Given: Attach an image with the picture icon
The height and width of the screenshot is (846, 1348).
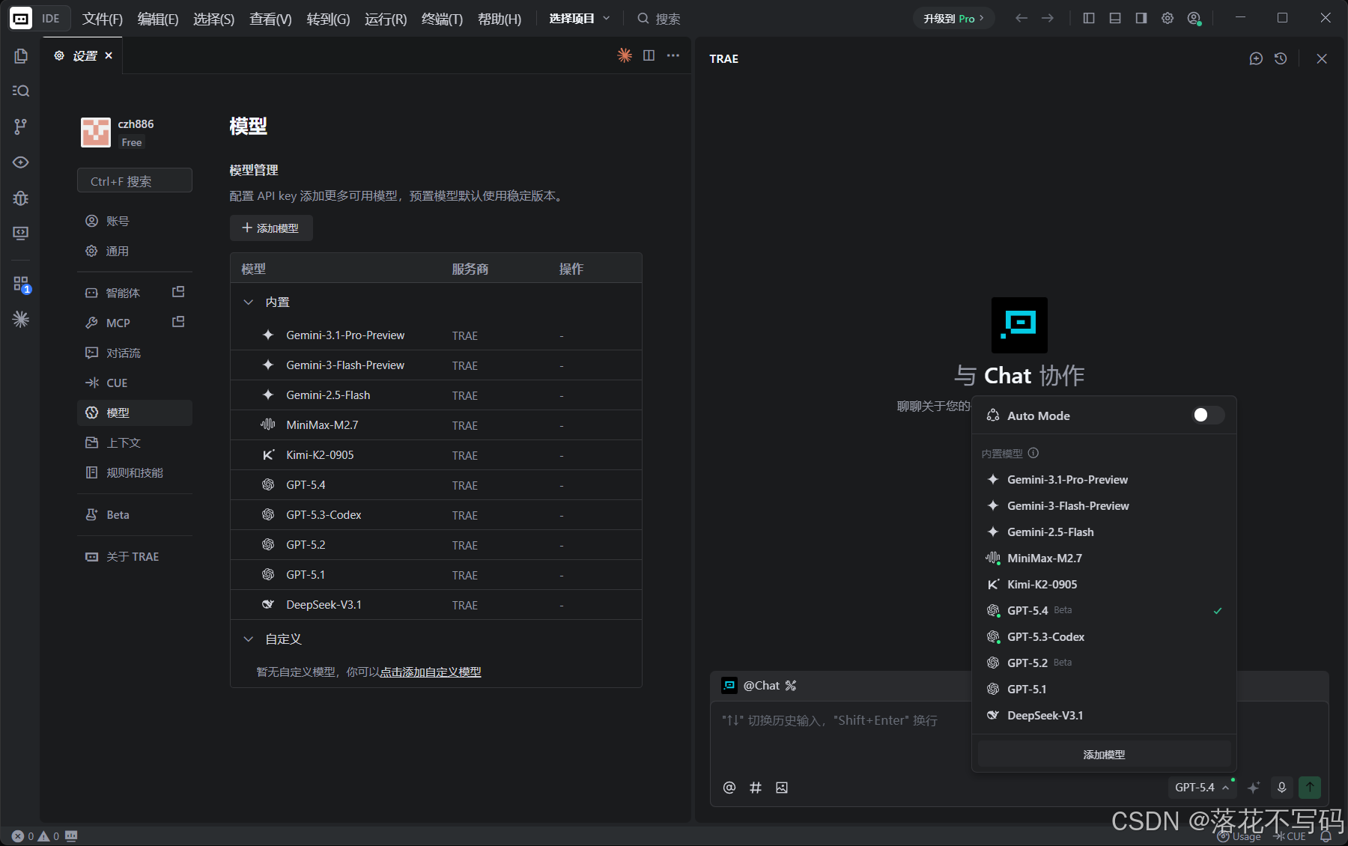Looking at the screenshot, I should pos(782,788).
